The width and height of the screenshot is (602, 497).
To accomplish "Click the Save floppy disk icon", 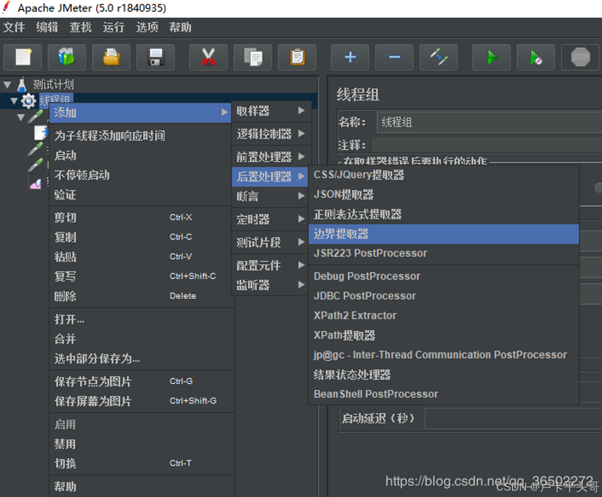I will click(156, 57).
